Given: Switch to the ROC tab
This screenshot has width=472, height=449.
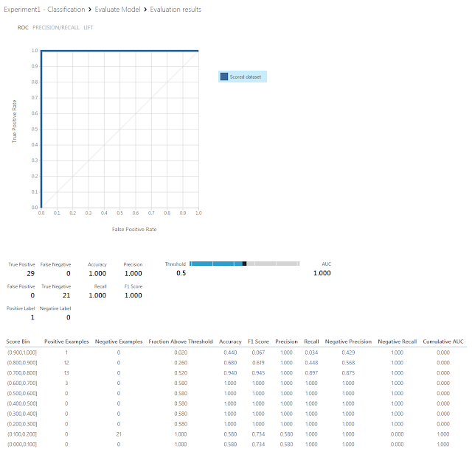Looking at the screenshot, I should pos(23,27).
